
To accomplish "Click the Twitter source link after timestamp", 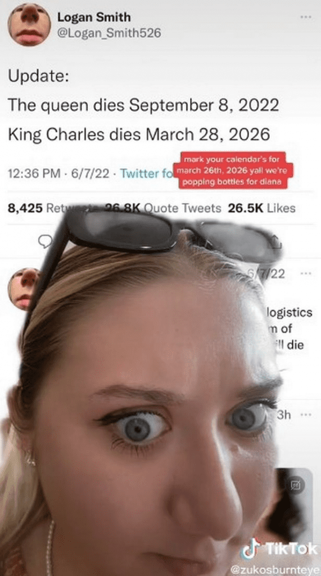I will (146, 173).
